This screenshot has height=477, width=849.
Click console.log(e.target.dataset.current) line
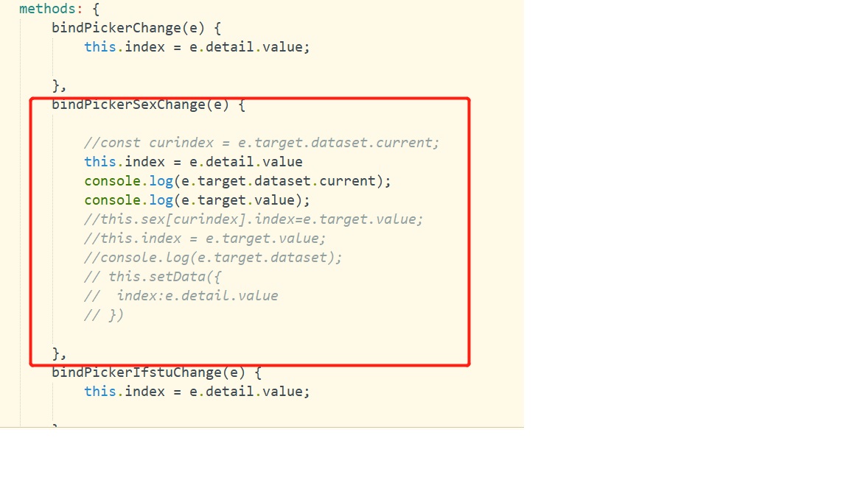(237, 181)
